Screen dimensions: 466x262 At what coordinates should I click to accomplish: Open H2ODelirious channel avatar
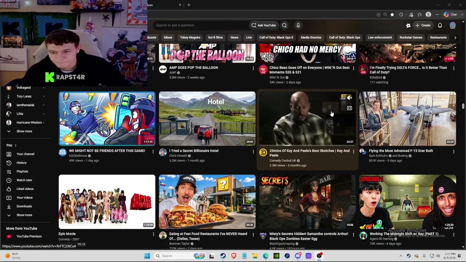click(63, 152)
